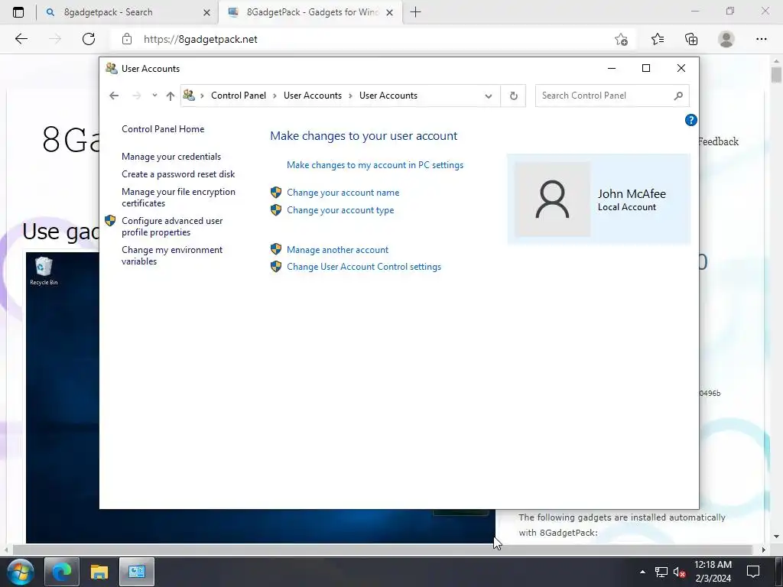Go back in Edge browser
Screen dimensions: 783x587
click(21, 39)
